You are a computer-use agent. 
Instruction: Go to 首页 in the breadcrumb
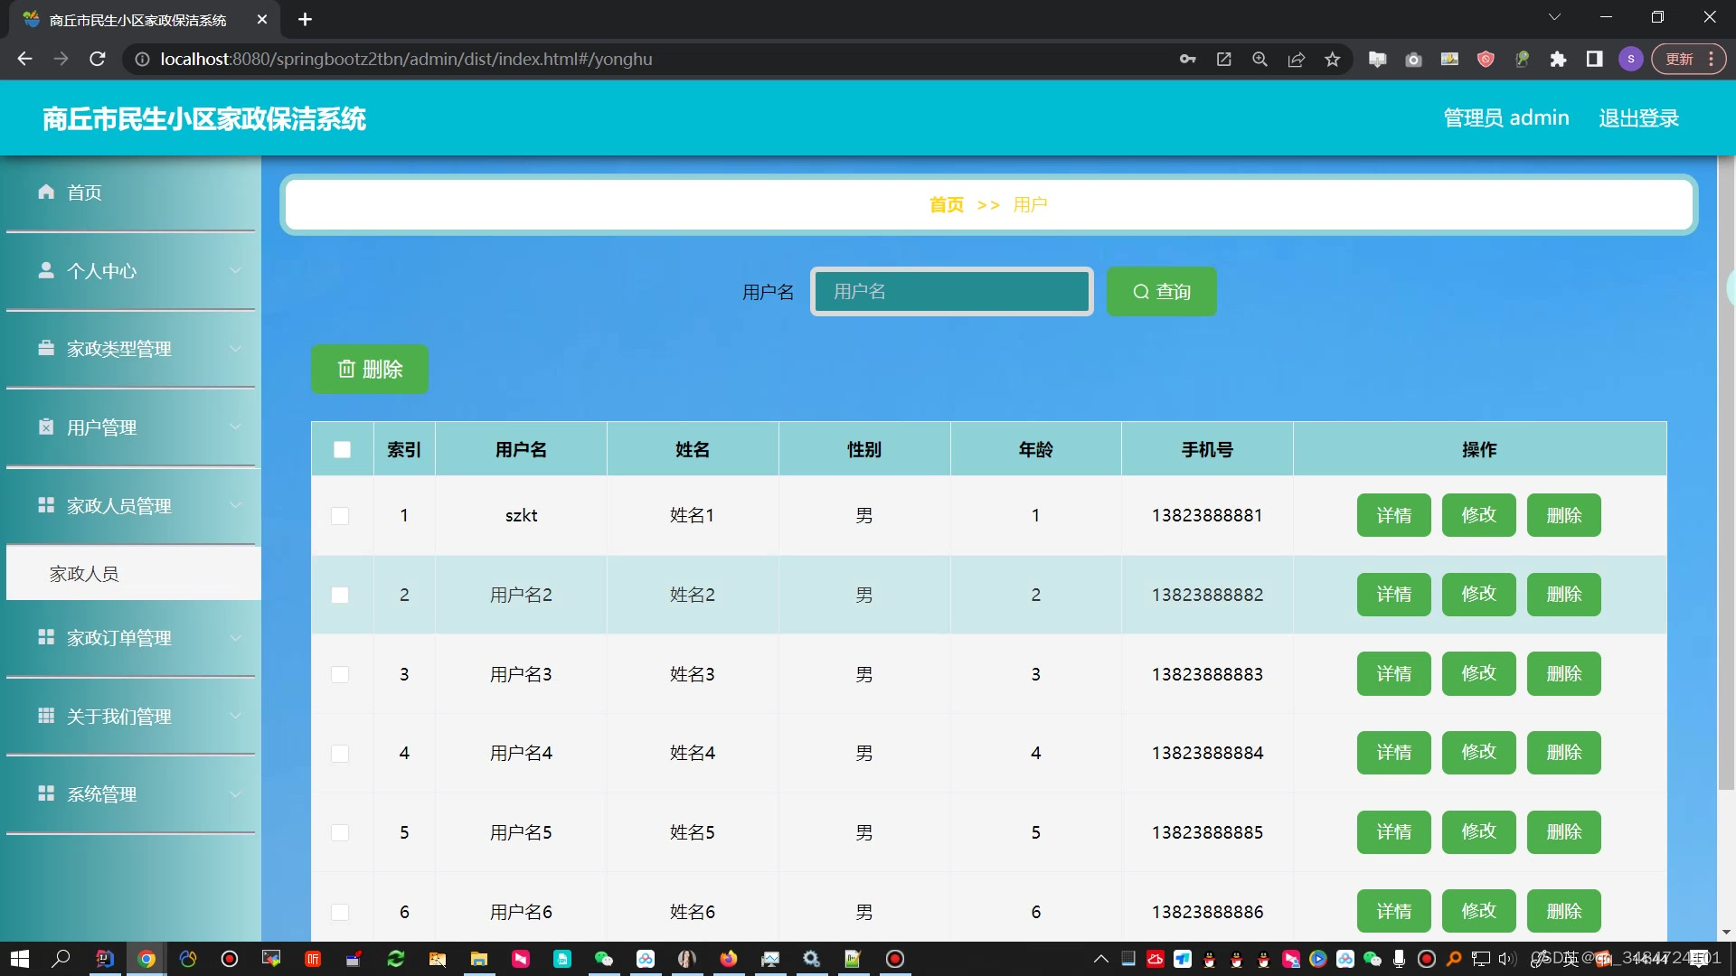(946, 205)
